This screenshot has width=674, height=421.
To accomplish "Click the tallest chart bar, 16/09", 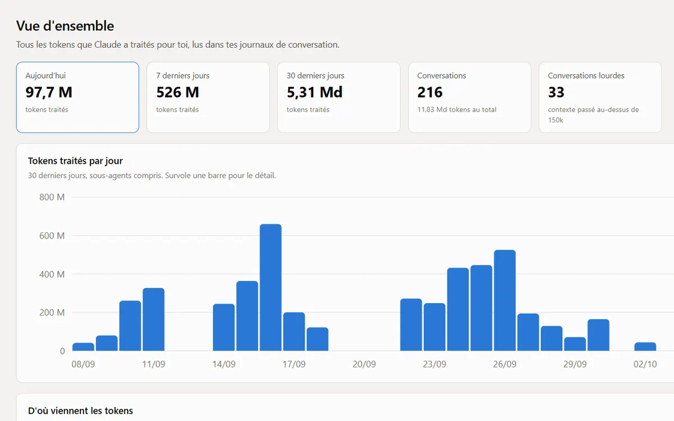I will 271,287.
